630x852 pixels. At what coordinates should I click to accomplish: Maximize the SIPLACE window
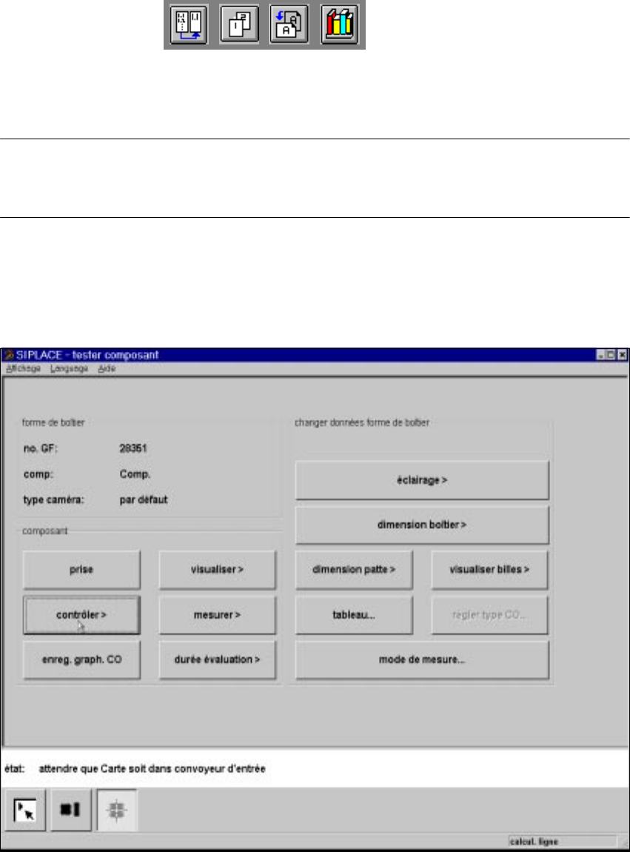point(611,355)
